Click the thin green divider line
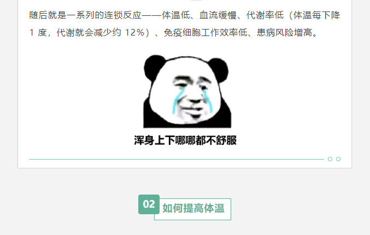 pyautogui.click(x=177, y=159)
